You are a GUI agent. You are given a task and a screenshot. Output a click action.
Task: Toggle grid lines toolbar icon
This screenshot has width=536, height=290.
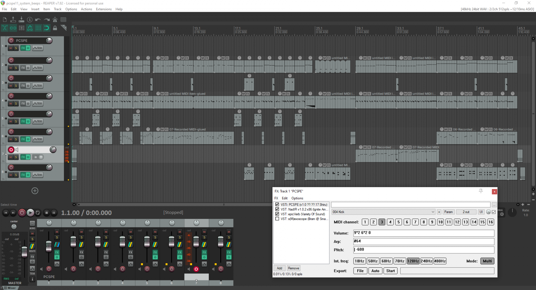[x=38, y=28]
